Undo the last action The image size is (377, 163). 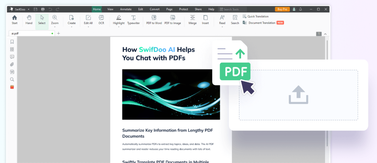(x=50, y=9)
